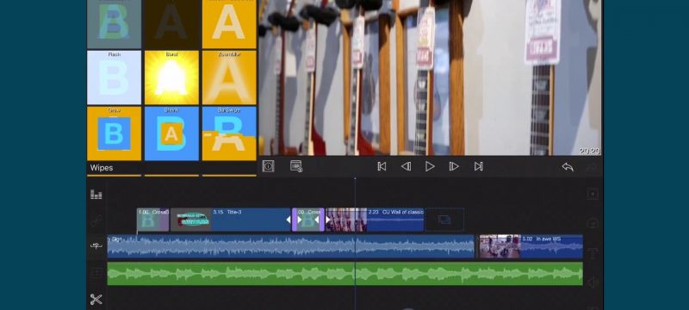Screen dimensions: 689x310
Task: Jump to the end of the timeline
Action: (x=479, y=166)
